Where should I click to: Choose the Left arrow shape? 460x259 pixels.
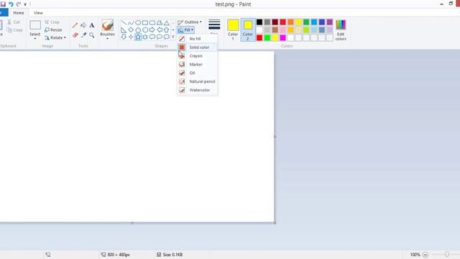160,30
